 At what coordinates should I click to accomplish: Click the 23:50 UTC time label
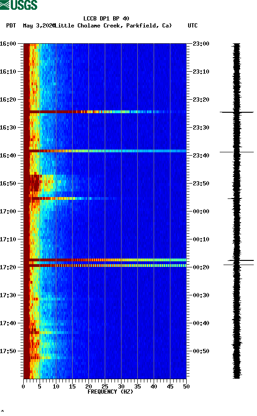click(x=201, y=184)
